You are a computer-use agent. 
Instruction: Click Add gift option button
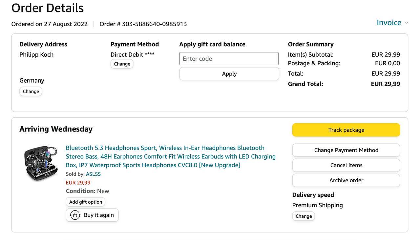click(x=86, y=202)
